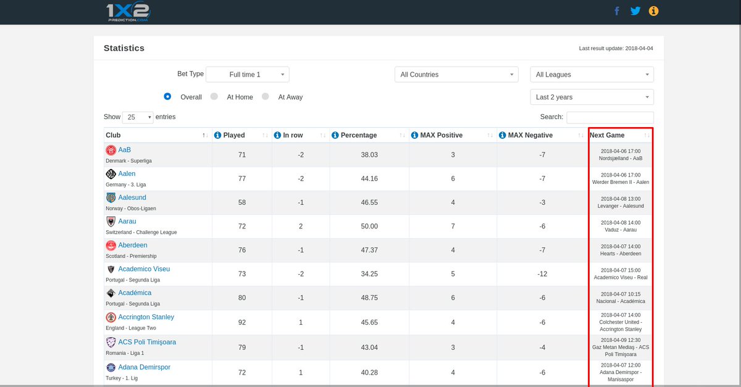Click the Adana Demirspor club crest

point(111,368)
